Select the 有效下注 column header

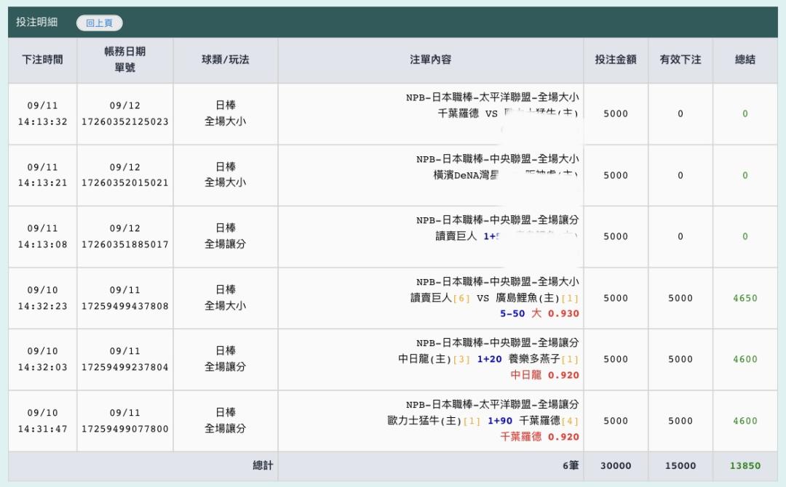[x=680, y=60]
